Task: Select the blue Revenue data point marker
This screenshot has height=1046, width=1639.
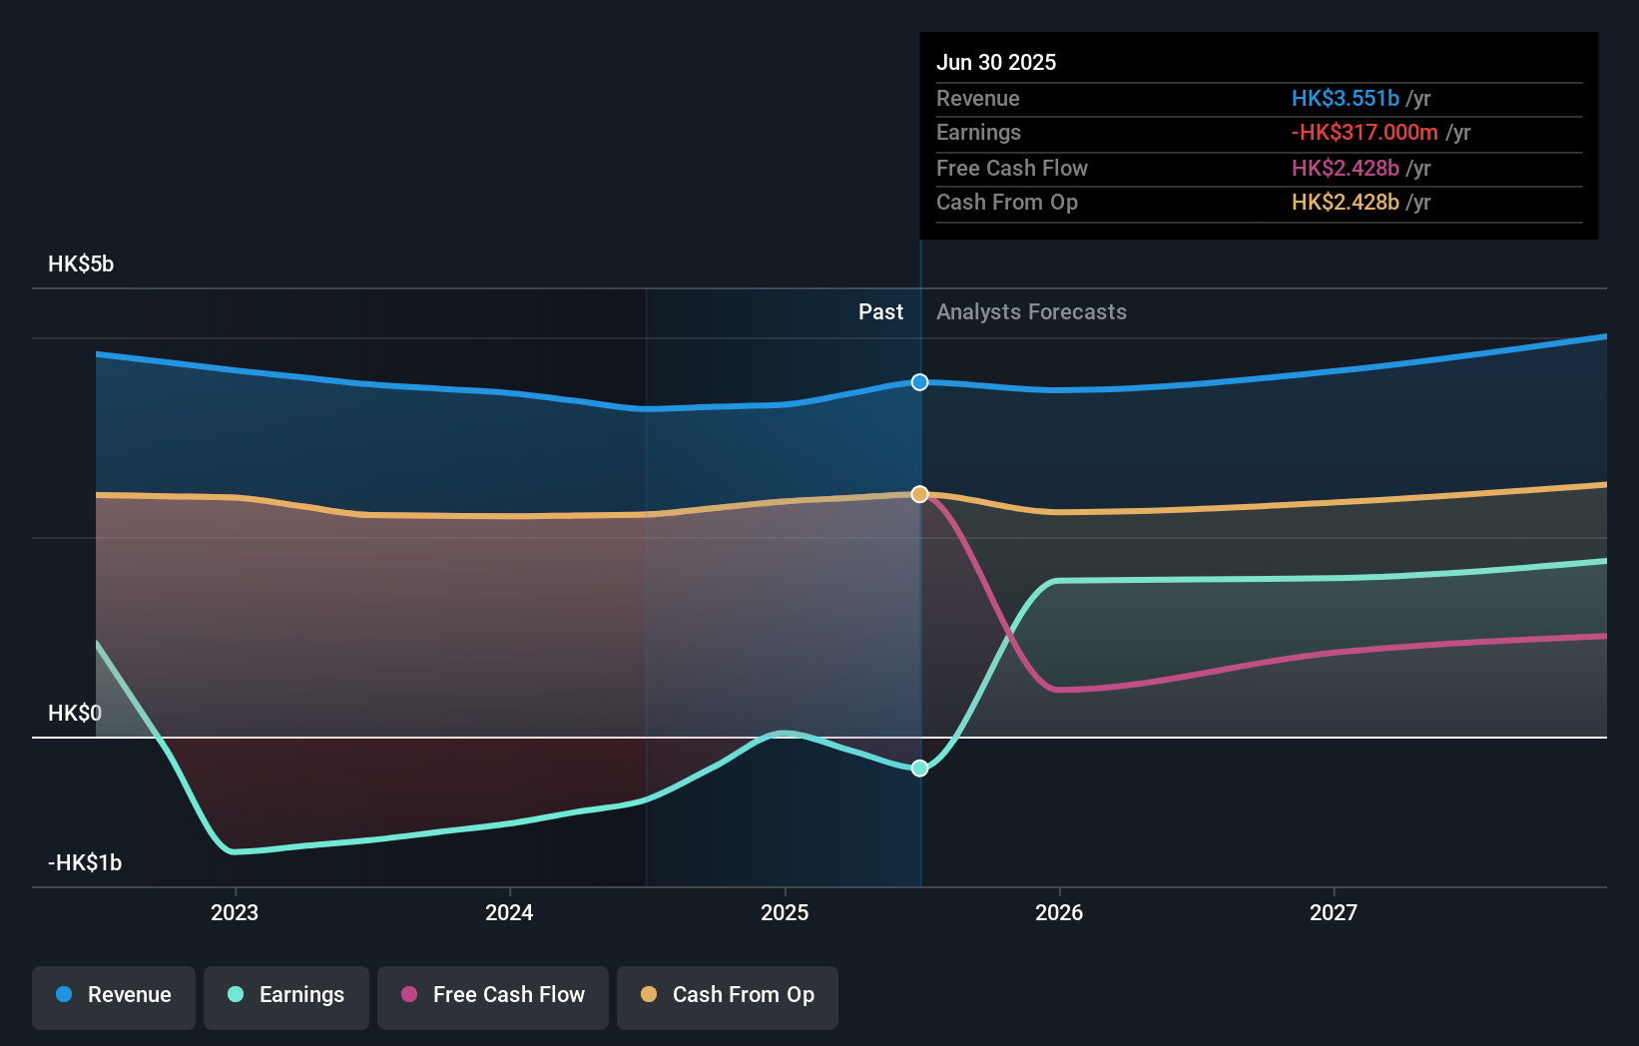Action: tap(919, 381)
